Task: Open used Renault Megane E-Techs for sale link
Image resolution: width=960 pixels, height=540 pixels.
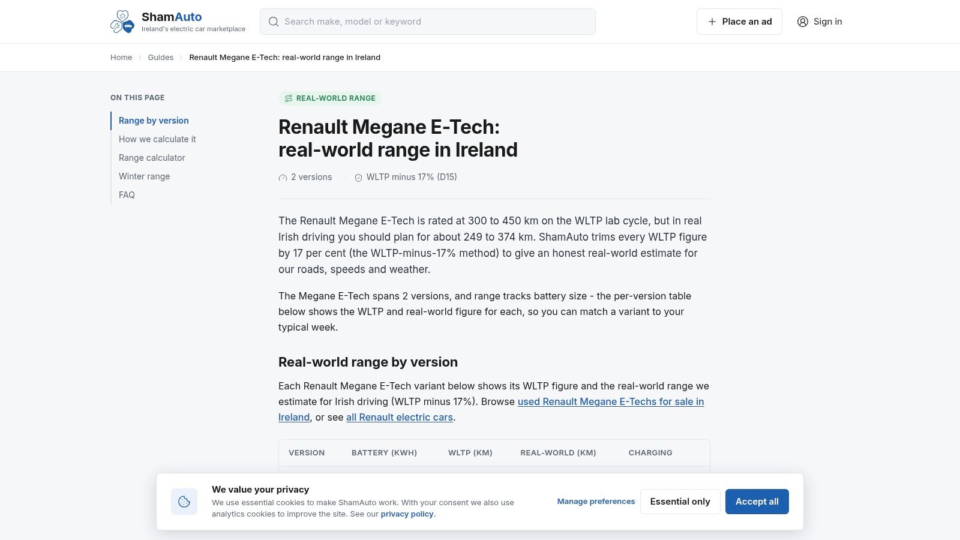Action: (x=611, y=402)
